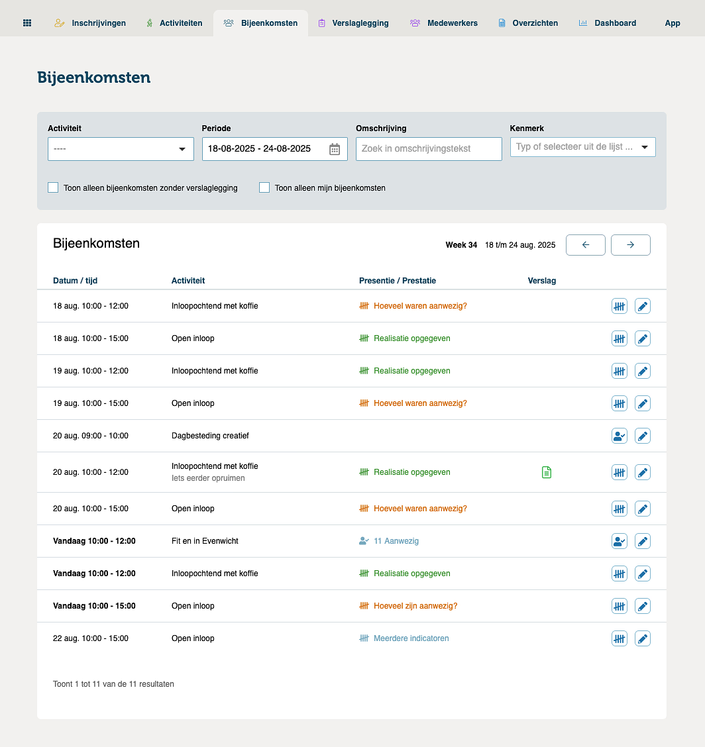The image size is (705, 747).
Task: Focus the Omschrijving search field
Action: pyautogui.click(x=429, y=149)
